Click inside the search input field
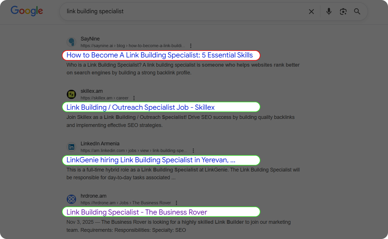388x239 pixels. click(x=172, y=11)
